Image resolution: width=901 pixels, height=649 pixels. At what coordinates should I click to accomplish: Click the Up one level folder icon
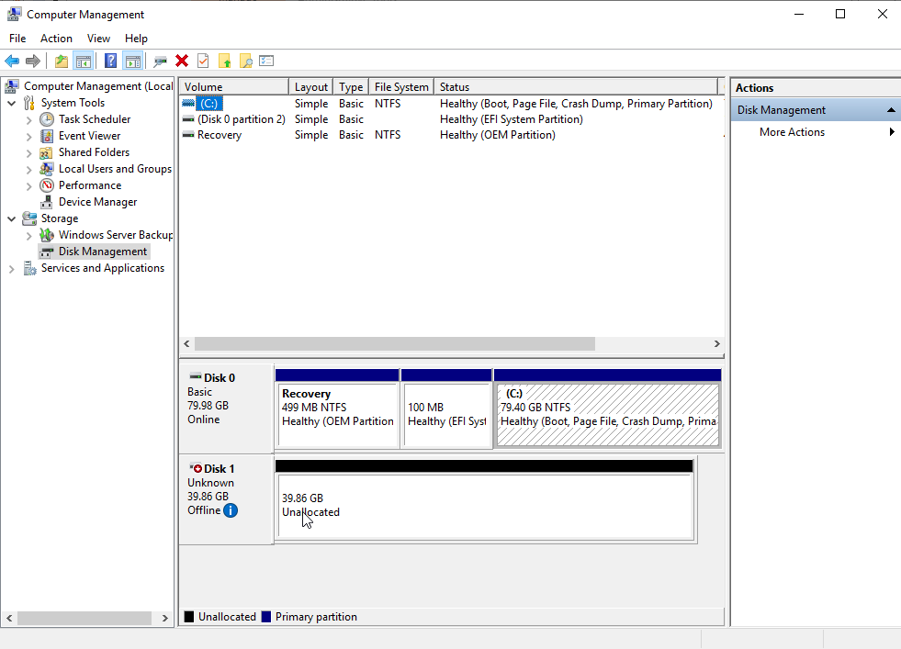coord(62,61)
